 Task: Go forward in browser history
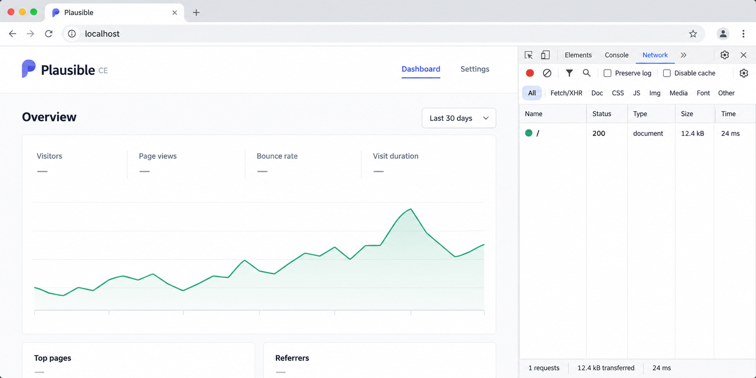pos(30,34)
